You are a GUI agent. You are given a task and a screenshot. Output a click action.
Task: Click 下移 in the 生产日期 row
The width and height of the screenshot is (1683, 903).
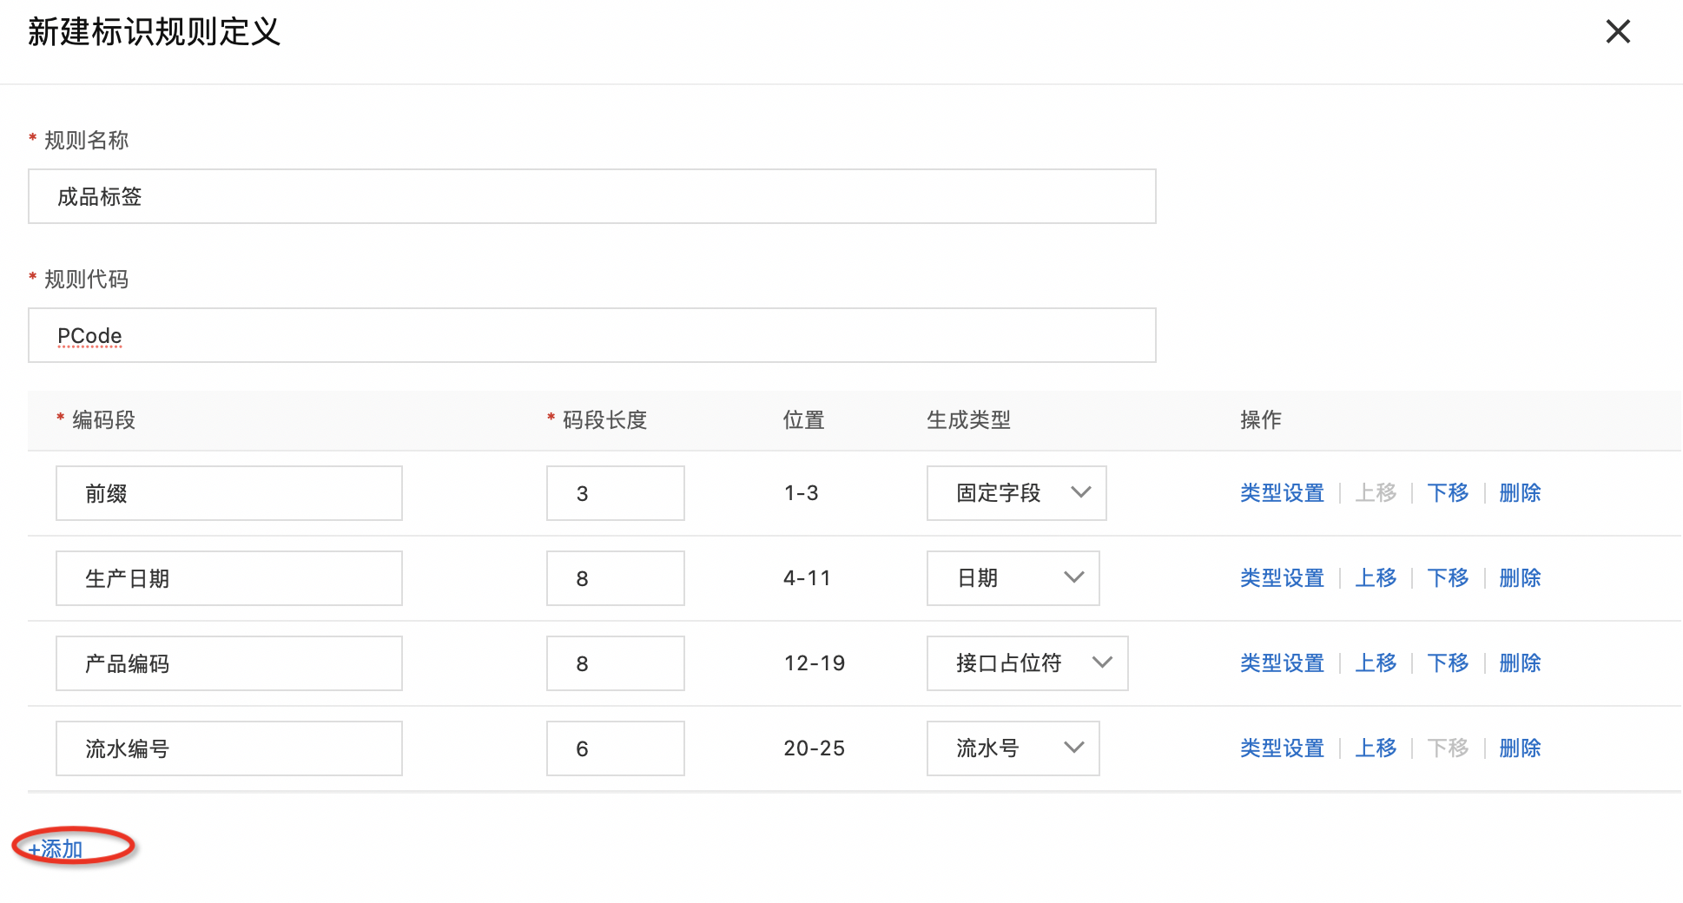pos(1448,578)
